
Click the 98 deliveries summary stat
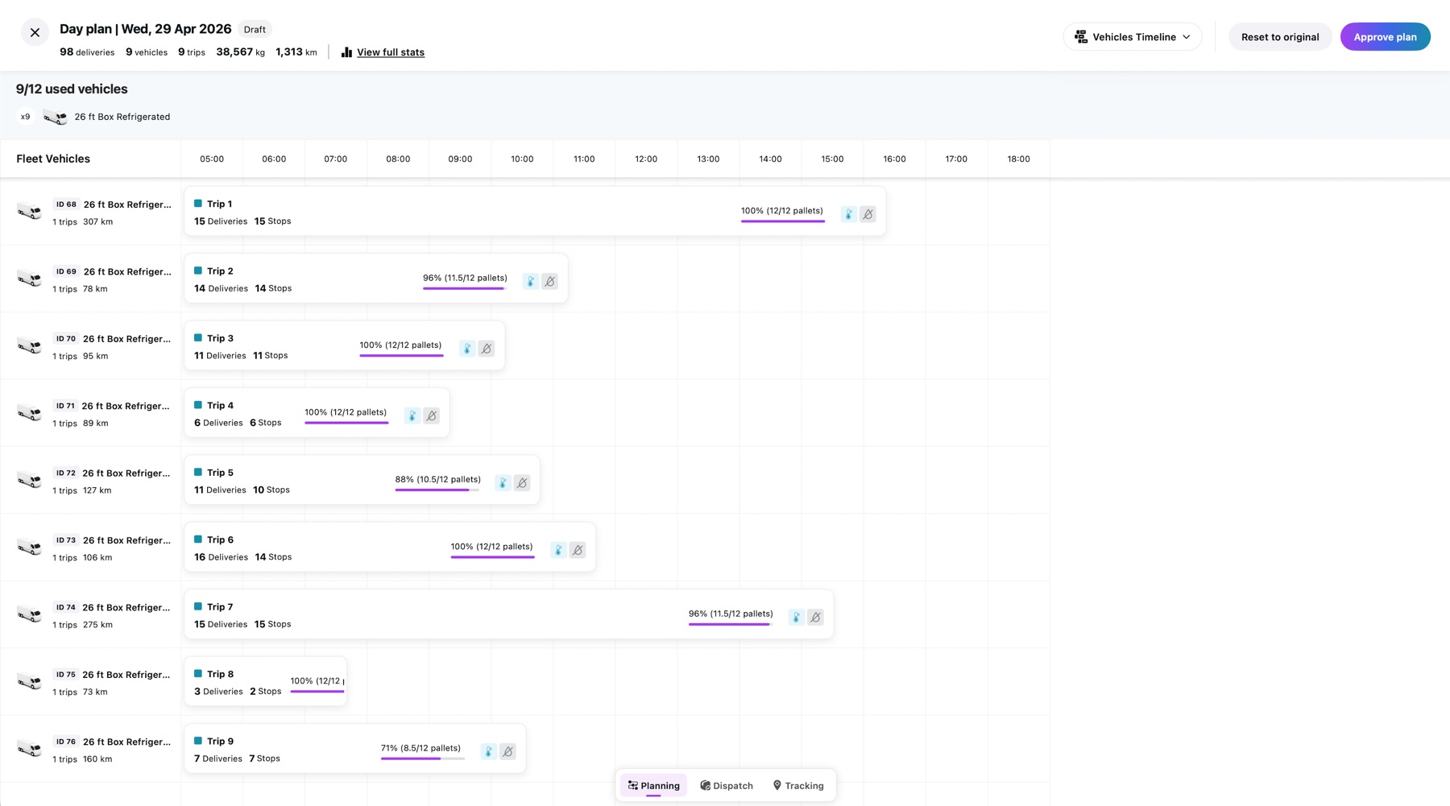pos(87,52)
